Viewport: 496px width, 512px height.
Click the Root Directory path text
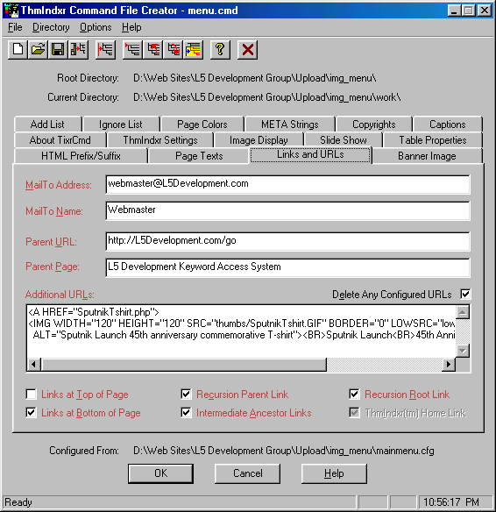254,78
